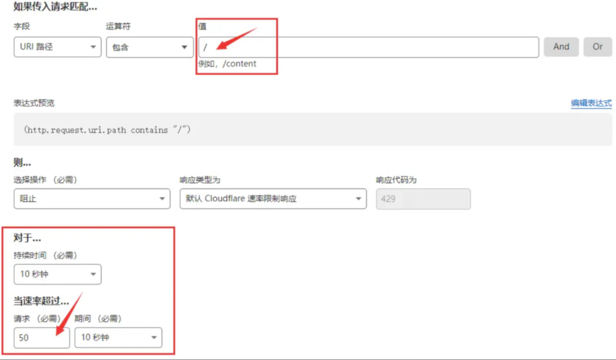616x360 pixels.
Task: Open the URI 路径 field dropdown
Action: pyautogui.click(x=57, y=47)
